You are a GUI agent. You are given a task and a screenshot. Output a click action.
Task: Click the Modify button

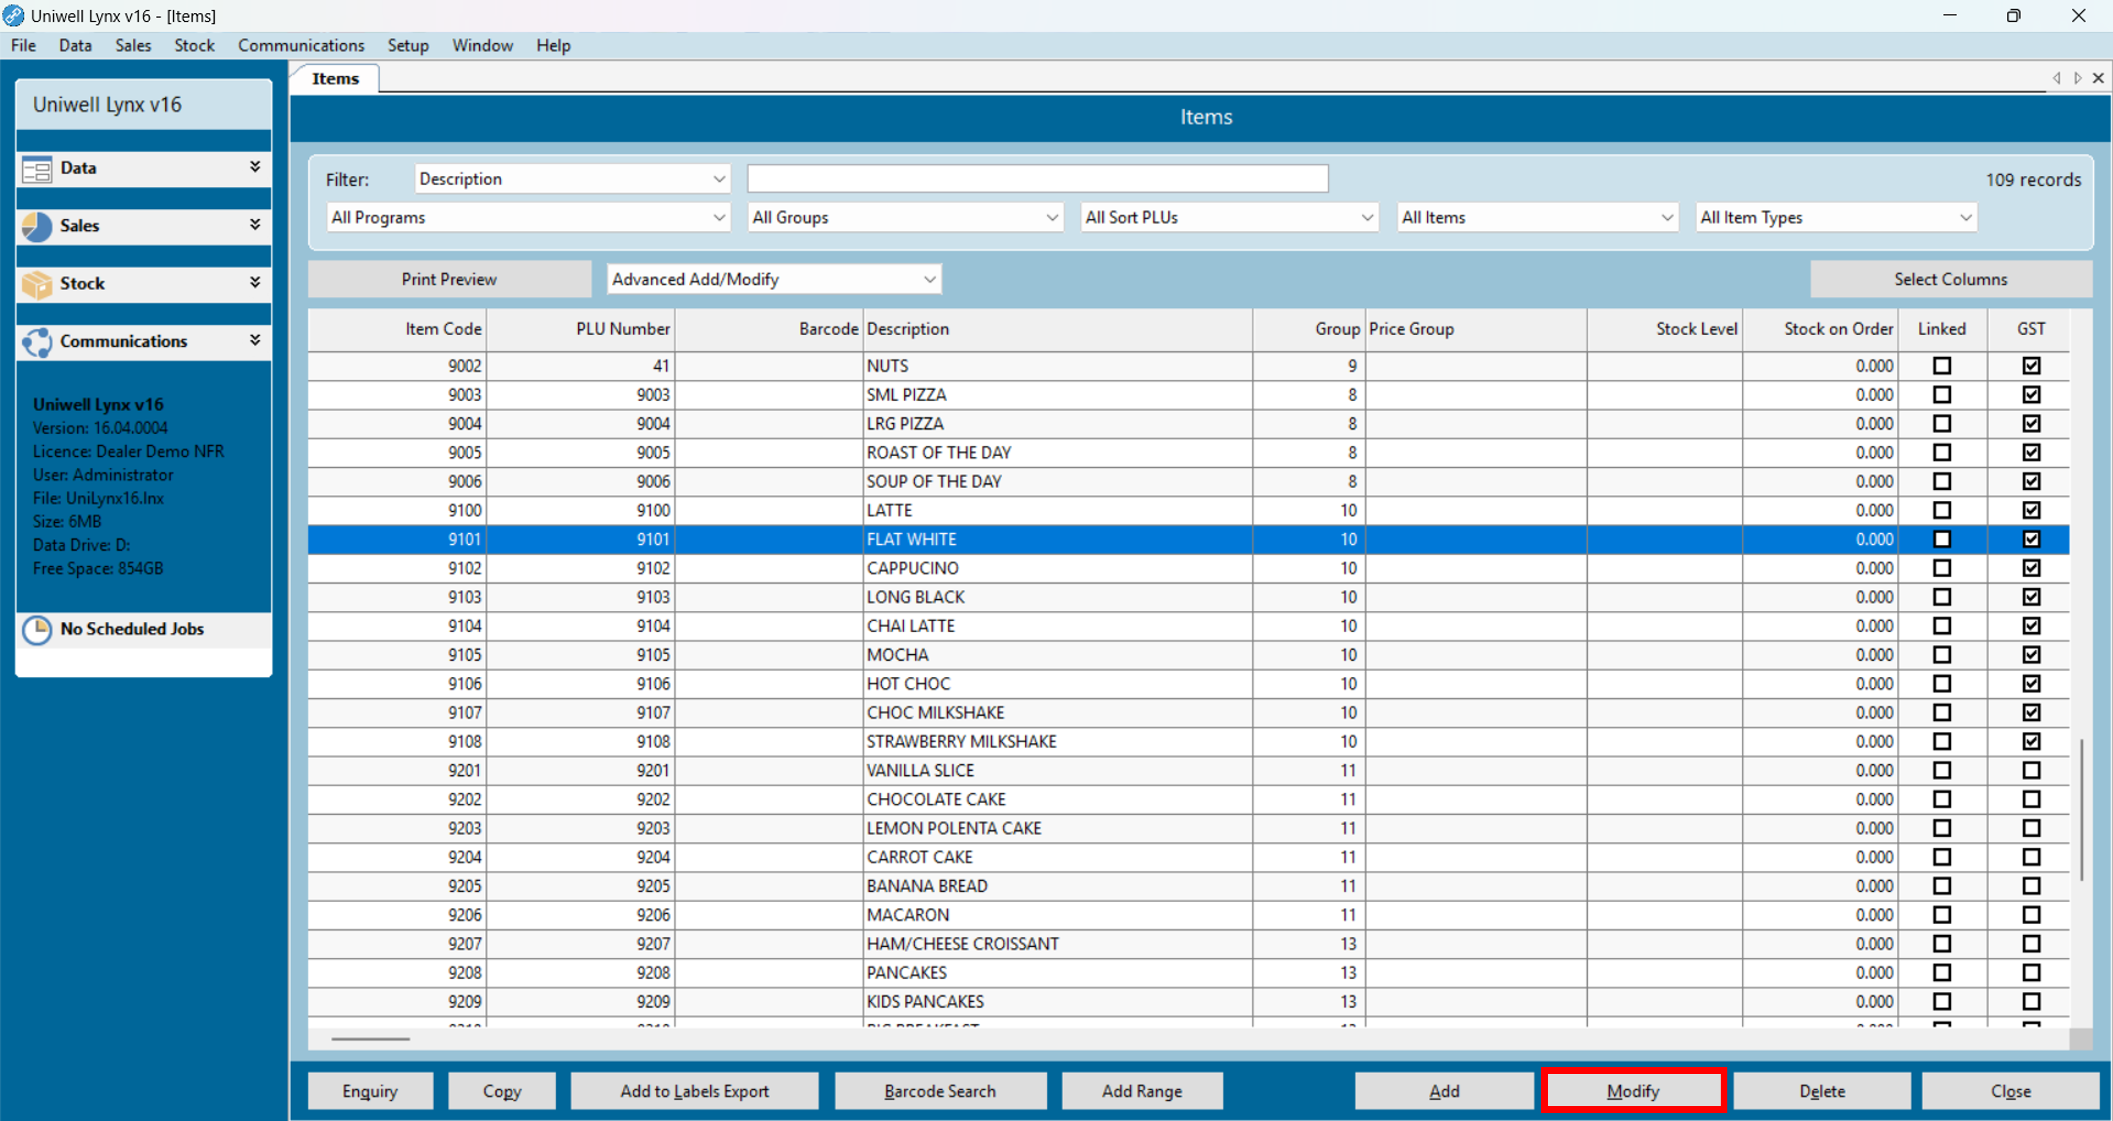pos(1632,1092)
